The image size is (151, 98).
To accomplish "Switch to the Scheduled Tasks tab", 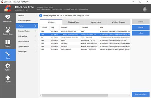I will pos(73,22).
